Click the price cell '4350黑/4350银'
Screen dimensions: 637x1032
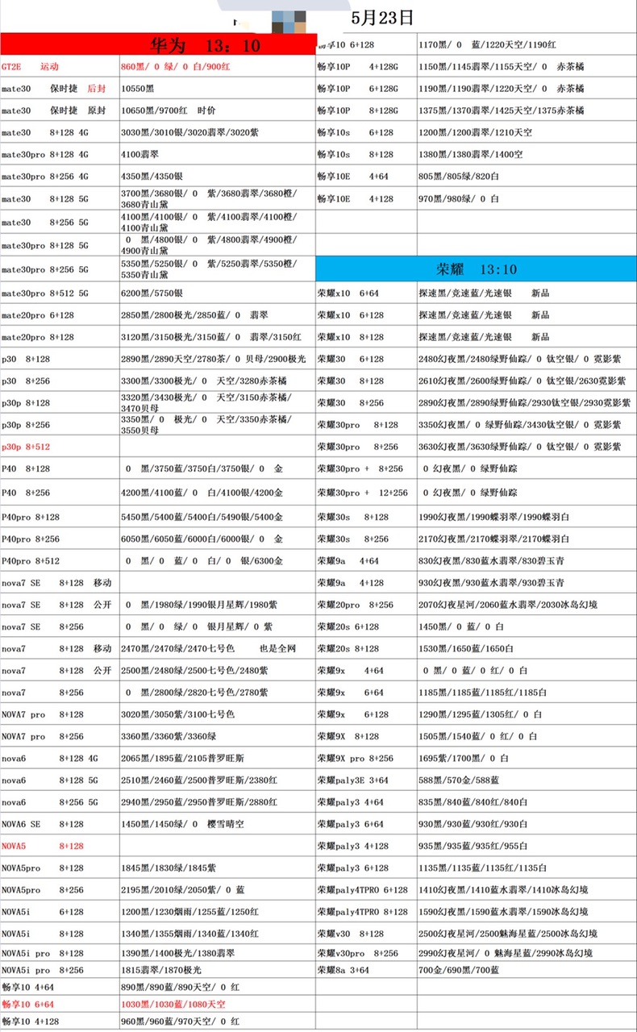(x=217, y=176)
